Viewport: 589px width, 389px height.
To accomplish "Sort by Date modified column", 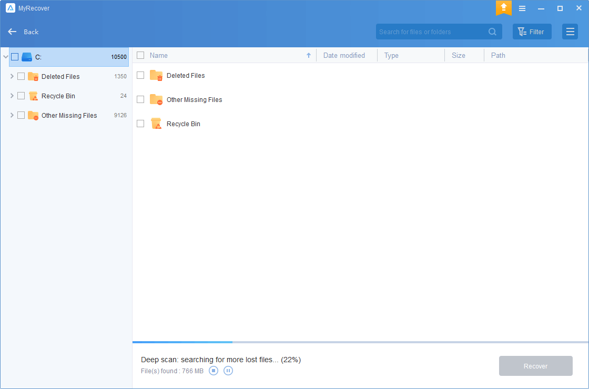I will pyautogui.click(x=344, y=55).
